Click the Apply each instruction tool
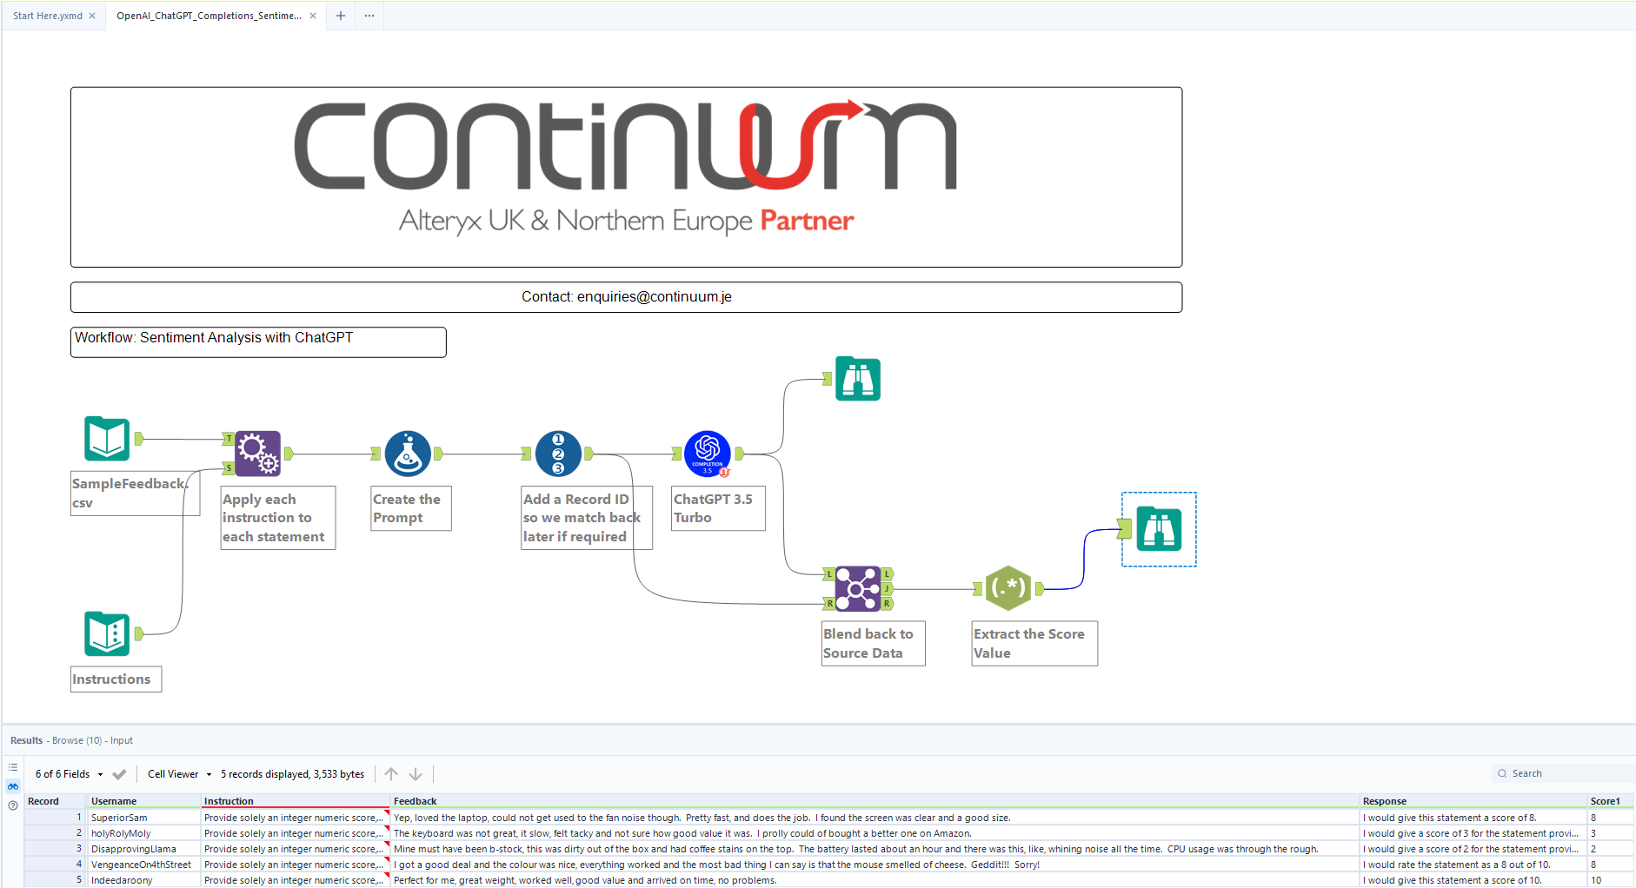The image size is (1636, 888). point(256,453)
